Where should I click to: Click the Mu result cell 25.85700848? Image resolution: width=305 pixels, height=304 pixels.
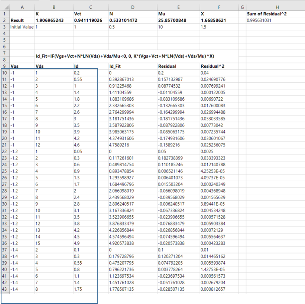(178, 20)
